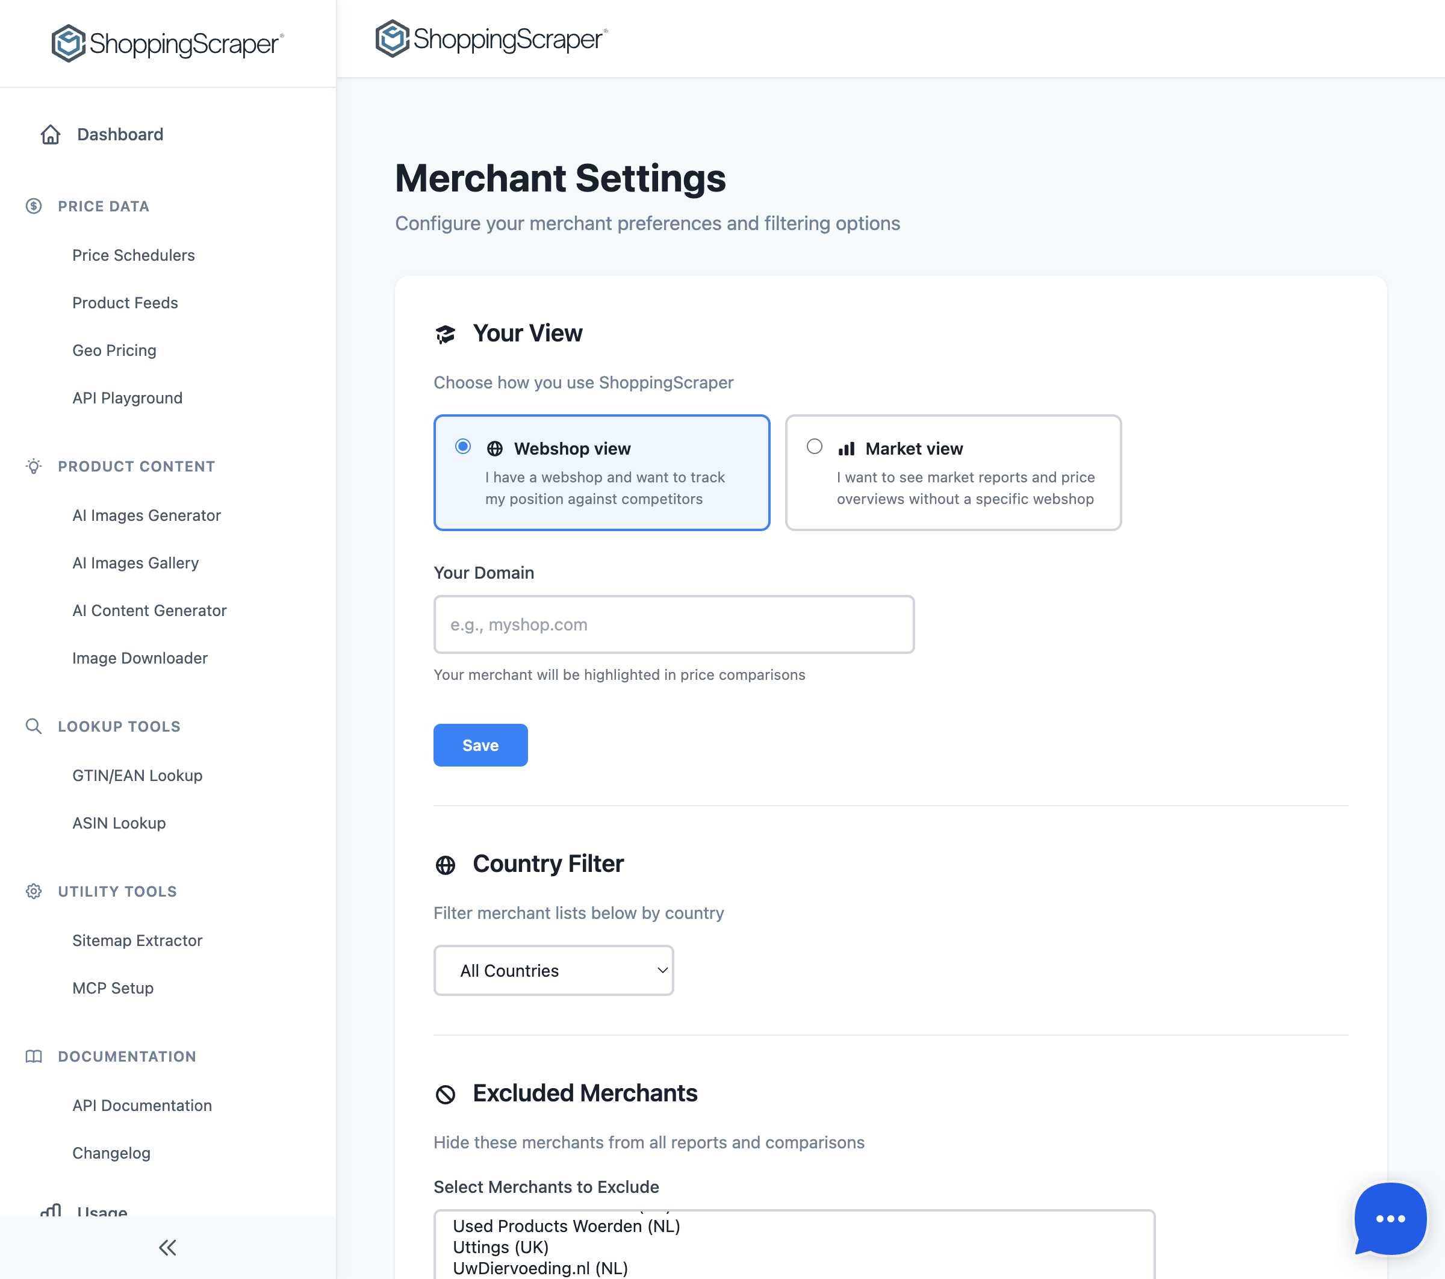Go to API Playground
The image size is (1445, 1279).
pos(127,398)
